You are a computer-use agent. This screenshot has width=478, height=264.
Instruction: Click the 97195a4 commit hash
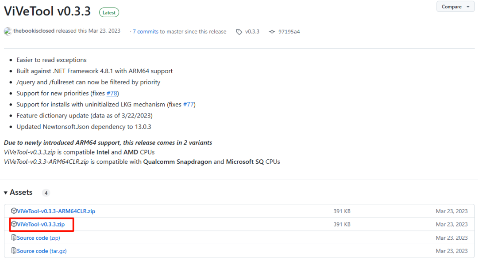point(289,32)
